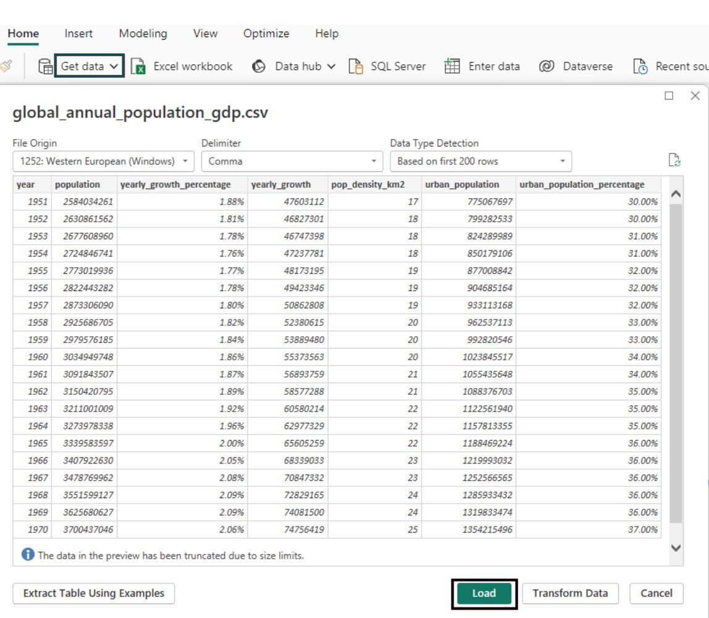Click Transform Data
The height and width of the screenshot is (618, 709).
(x=570, y=593)
